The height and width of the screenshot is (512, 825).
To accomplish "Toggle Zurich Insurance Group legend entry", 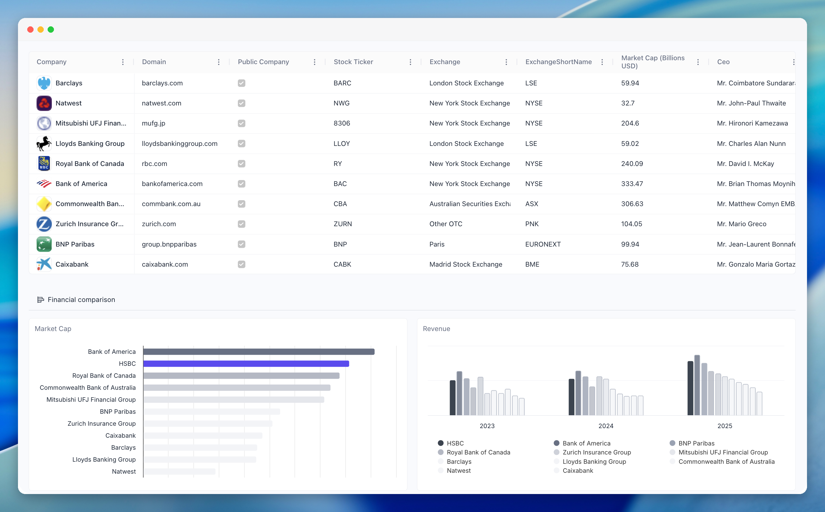I will tap(592, 452).
